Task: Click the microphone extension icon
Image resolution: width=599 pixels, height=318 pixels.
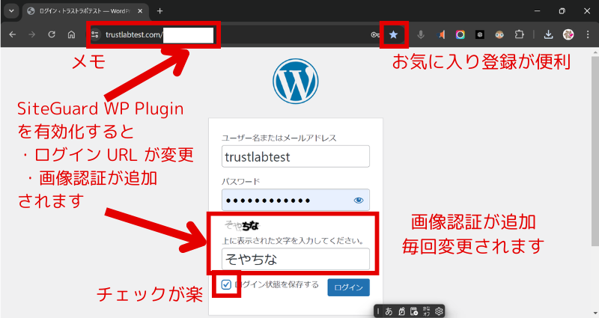Action: [x=421, y=34]
